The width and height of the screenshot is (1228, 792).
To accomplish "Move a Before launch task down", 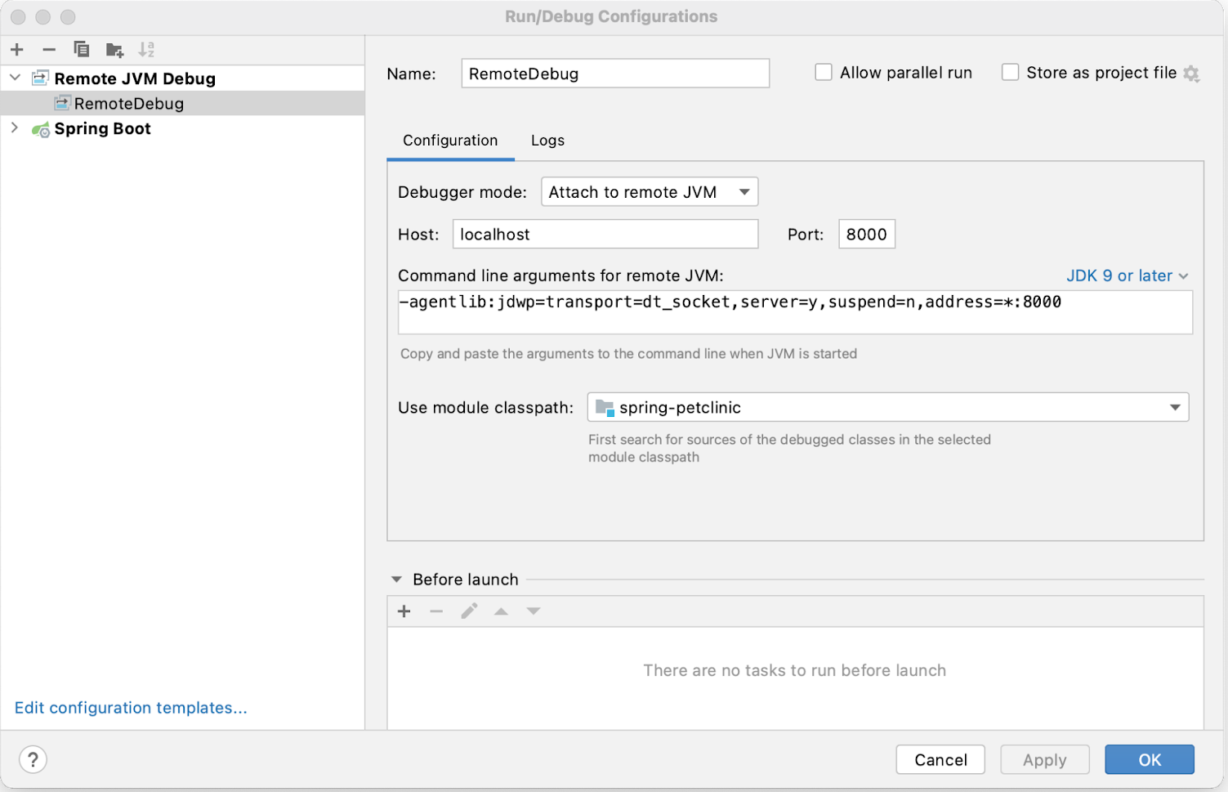I will 533,611.
